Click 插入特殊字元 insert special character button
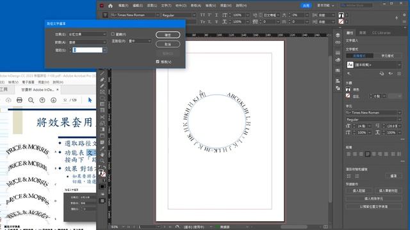410x230 pixels. [373, 199]
